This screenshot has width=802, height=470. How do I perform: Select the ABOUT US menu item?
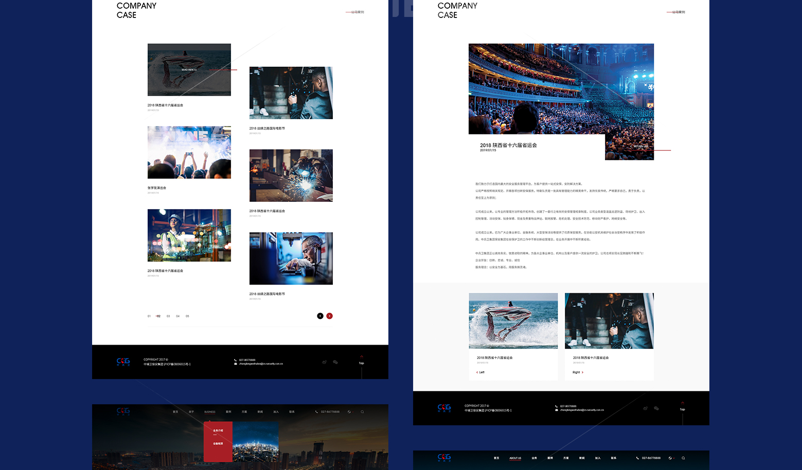pyautogui.click(x=515, y=458)
